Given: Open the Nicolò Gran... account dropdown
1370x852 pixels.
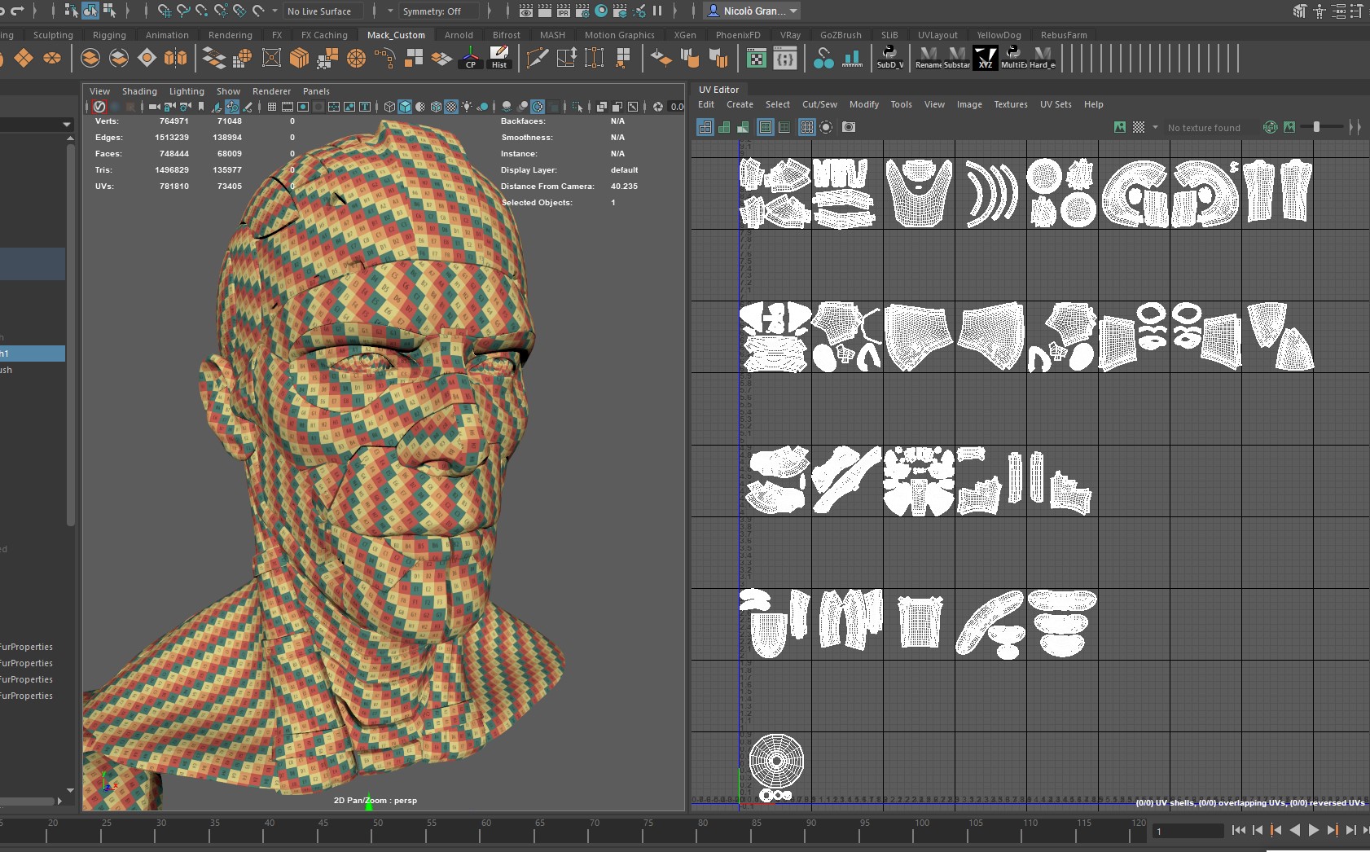Looking at the screenshot, I should click(753, 11).
